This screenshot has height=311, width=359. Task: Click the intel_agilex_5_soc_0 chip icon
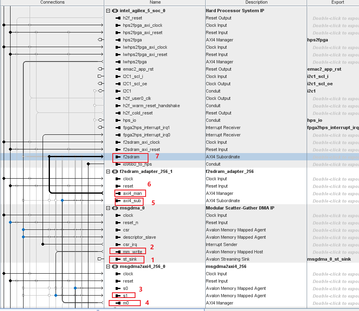point(115,11)
